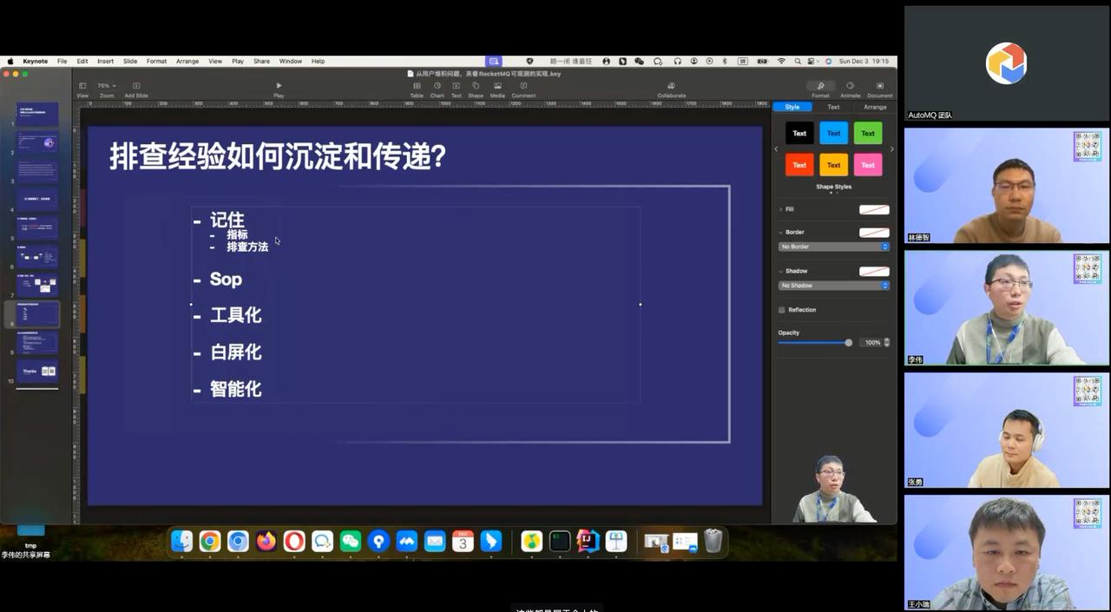Open the No Shadow dropdown
Image resolution: width=1111 pixels, height=612 pixels.
pyautogui.click(x=833, y=286)
